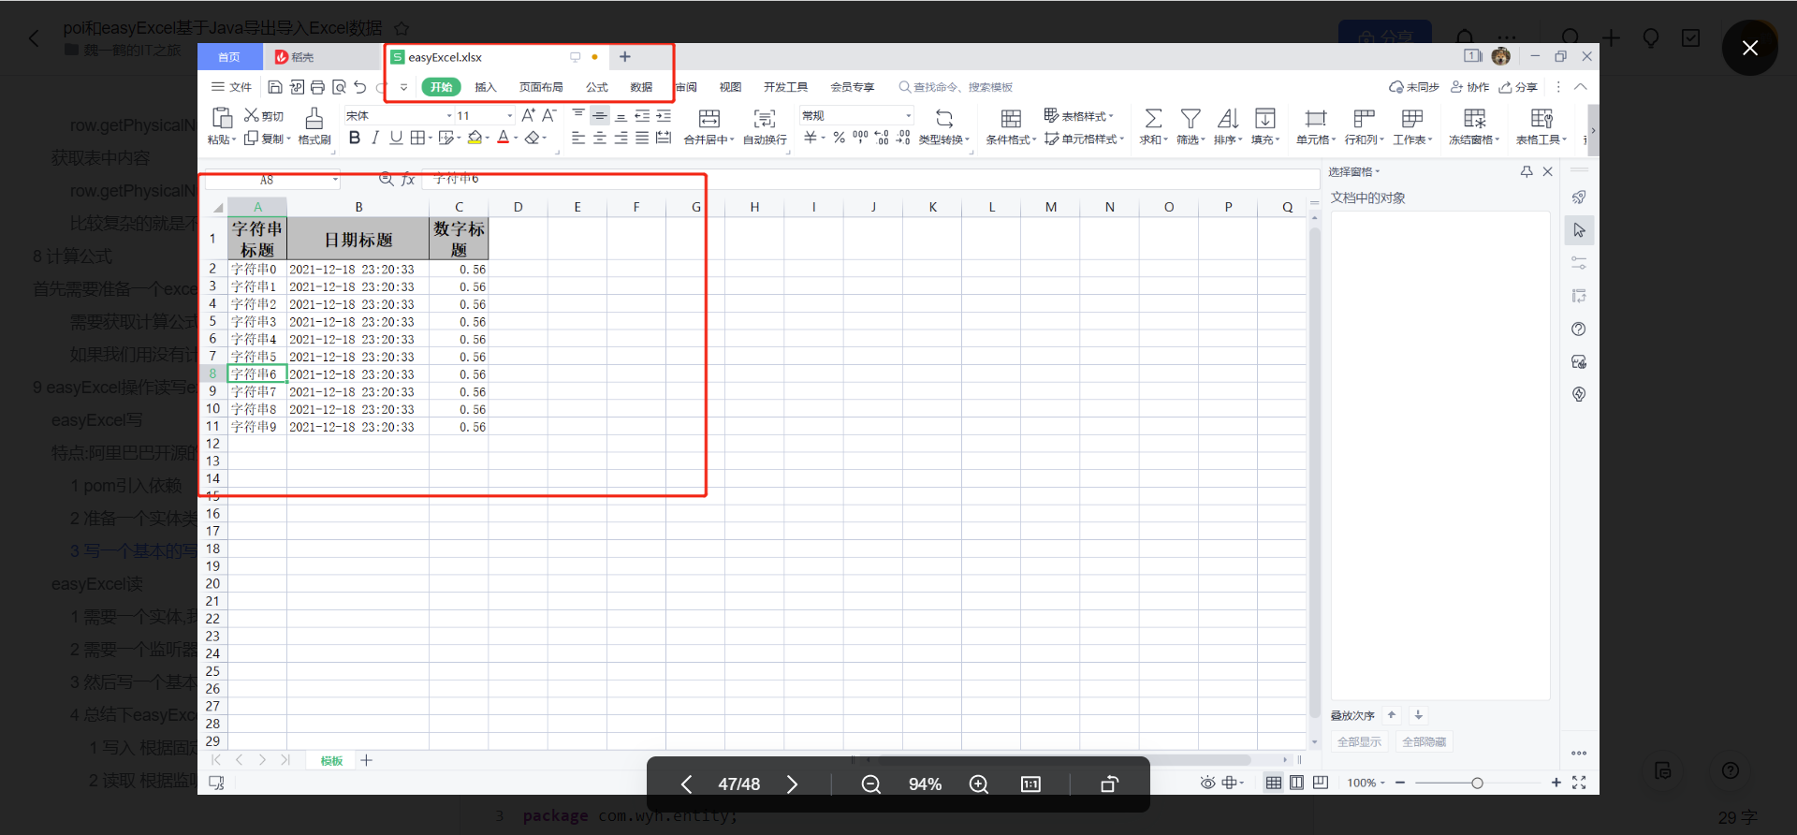Click Freeze Panes (冻结窗格) icon

pyautogui.click(x=1474, y=118)
